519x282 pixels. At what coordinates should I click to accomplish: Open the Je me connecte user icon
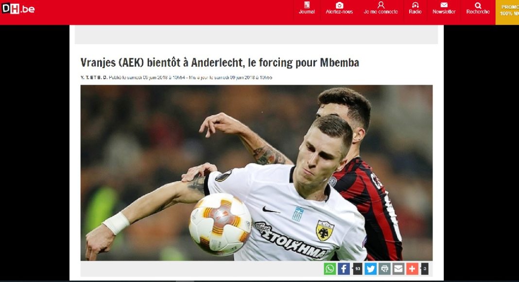[x=381, y=5]
